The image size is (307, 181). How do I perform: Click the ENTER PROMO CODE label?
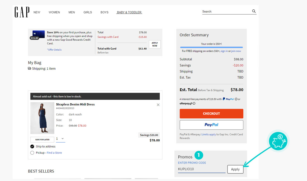pyautogui.click(x=192, y=163)
